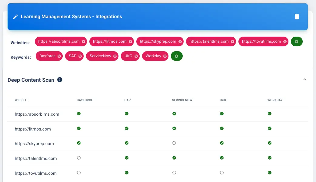Delete the Workday keyword tag
Viewport: 316px width, 182px height.
[165, 56]
